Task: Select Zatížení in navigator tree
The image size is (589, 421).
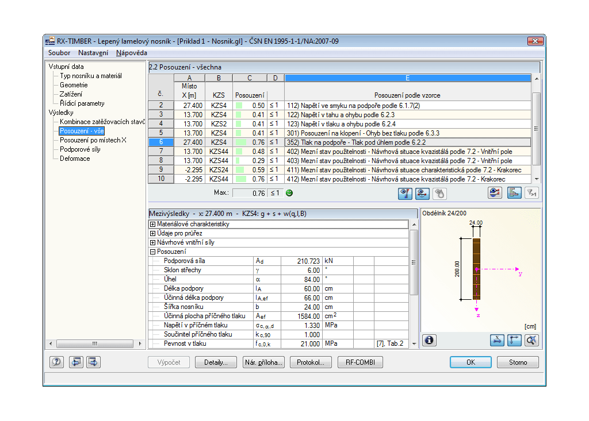Action: pos(71,94)
